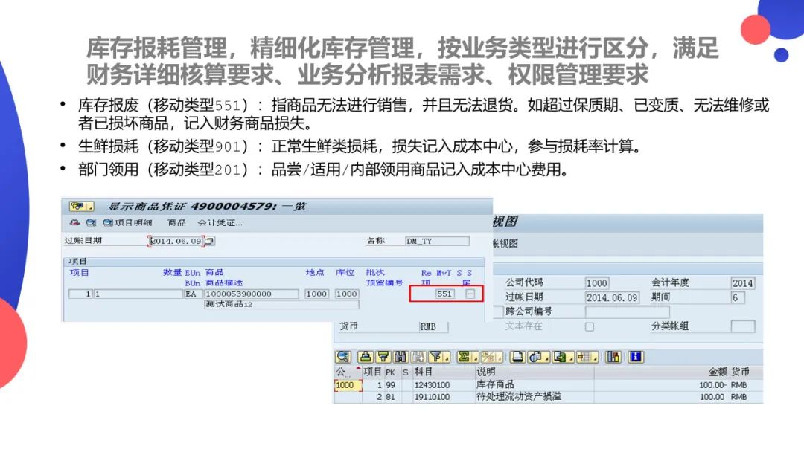Open the date picker icon beside 2014.06.09
Screen dimensions: 804x452
point(210,241)
